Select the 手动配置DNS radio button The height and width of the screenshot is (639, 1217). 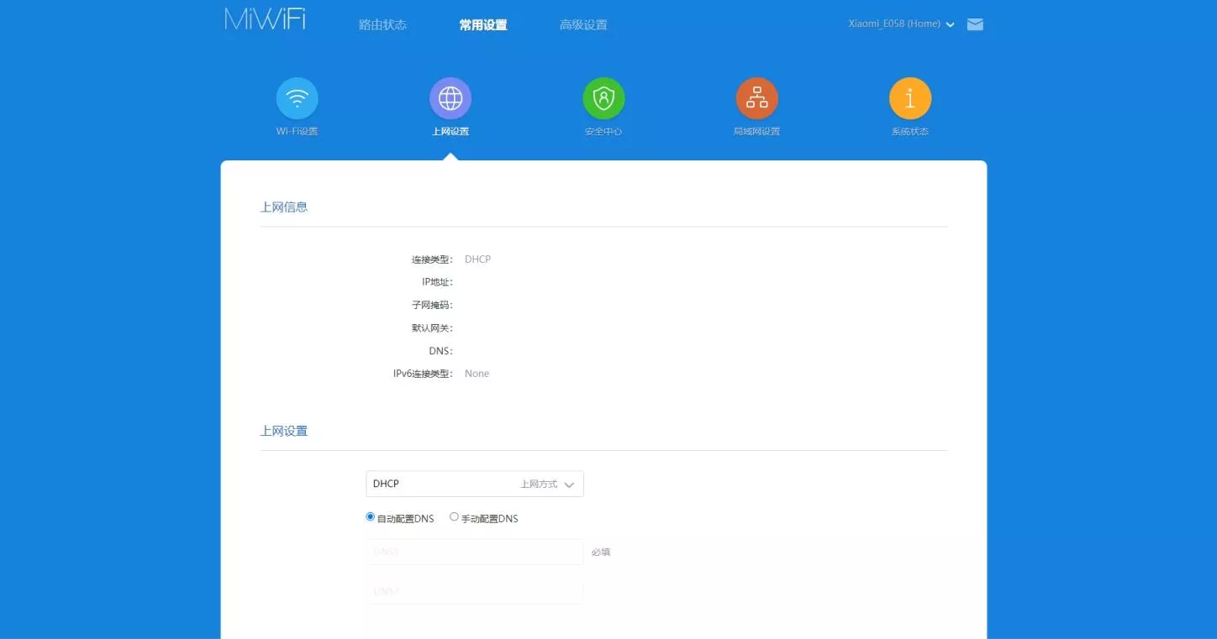click(454, 517)
